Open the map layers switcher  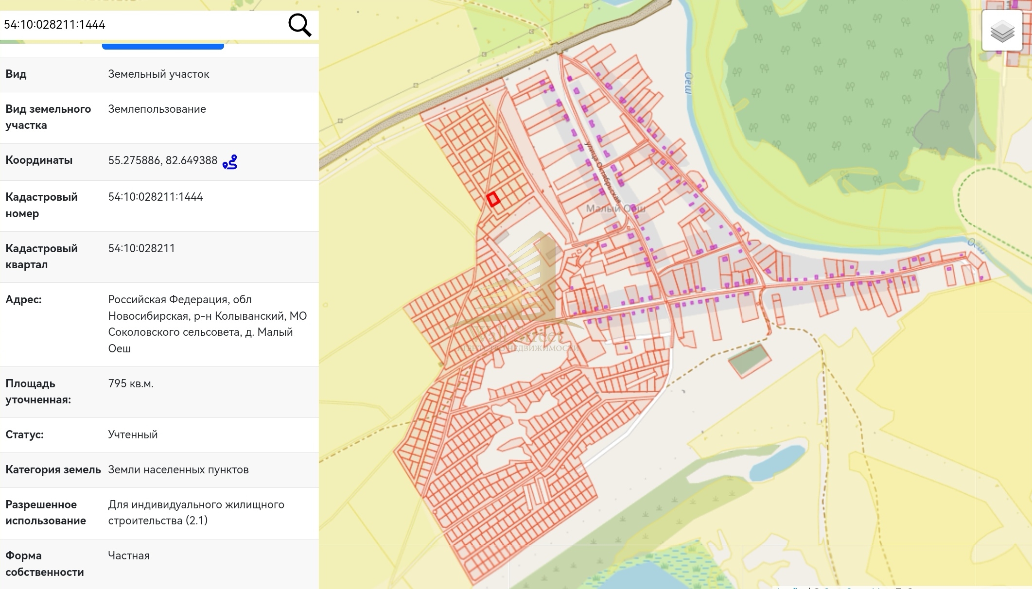coord(1002,30)
